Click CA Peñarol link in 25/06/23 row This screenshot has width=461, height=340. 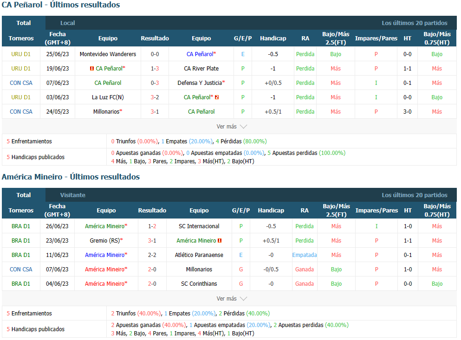click(201, 54)
